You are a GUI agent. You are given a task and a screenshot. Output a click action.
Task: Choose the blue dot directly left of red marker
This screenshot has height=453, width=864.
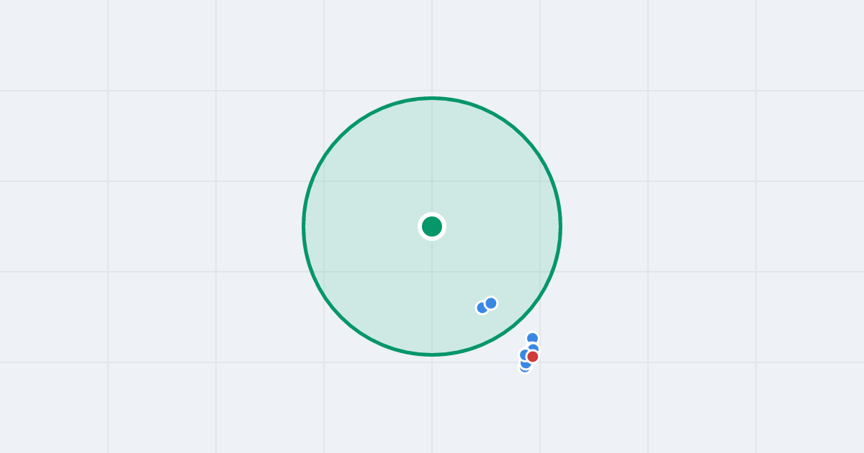click(523, 354)
